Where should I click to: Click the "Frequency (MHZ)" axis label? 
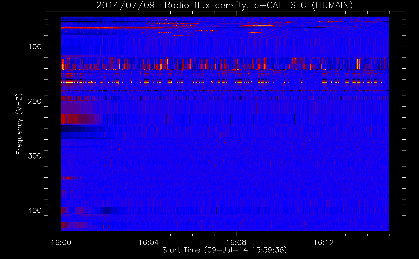tap(19, 124)
